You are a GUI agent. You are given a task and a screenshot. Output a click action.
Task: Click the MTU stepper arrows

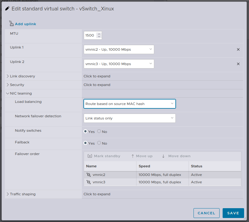tap(99, 35)
